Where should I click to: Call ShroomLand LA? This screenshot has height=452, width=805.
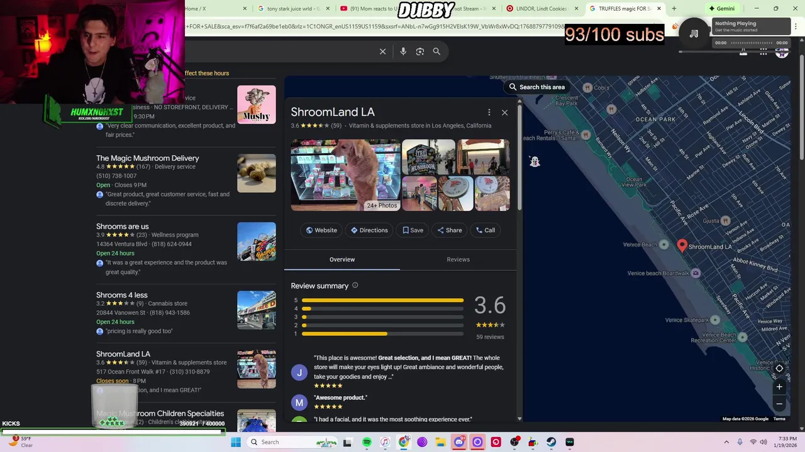point(485,230)
